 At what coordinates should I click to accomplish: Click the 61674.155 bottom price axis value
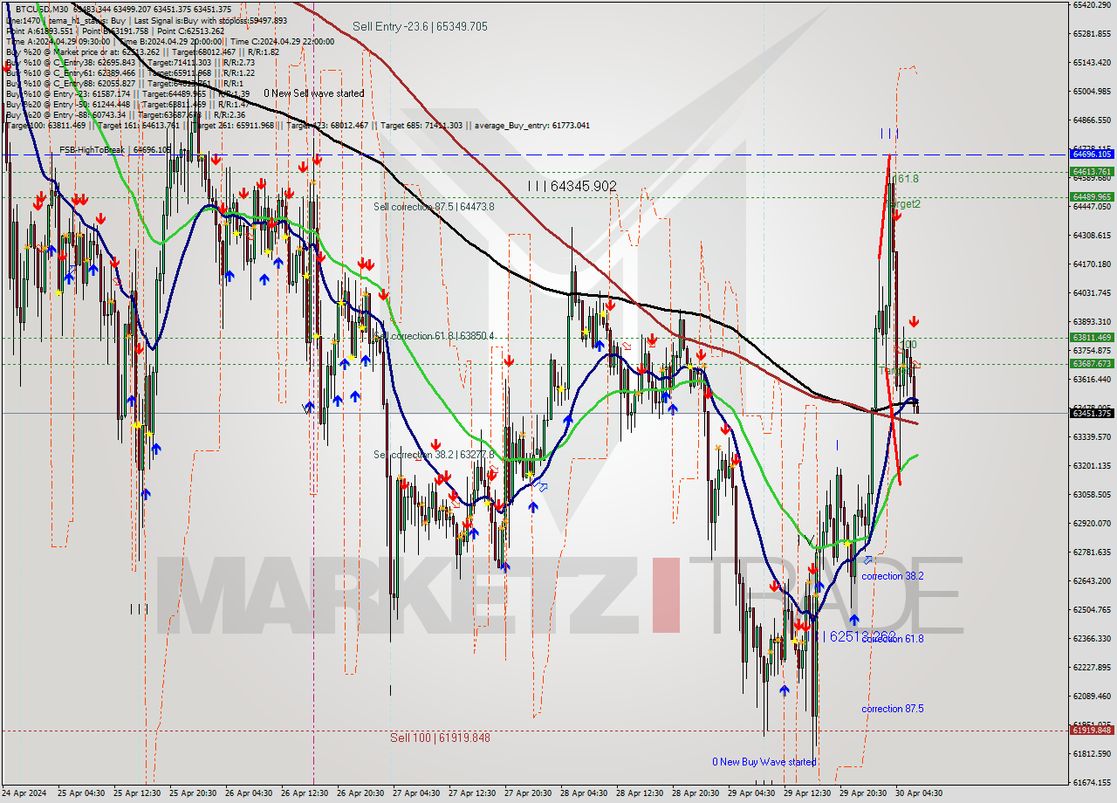click(x=1092, y=782)
